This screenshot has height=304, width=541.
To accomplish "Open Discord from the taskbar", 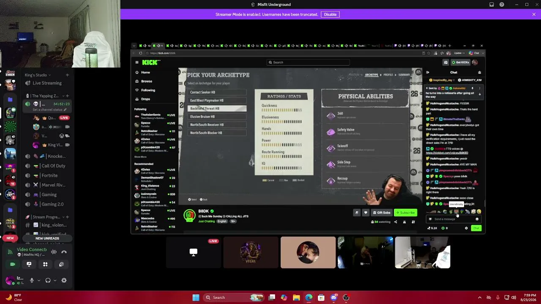I will click(x=334, y=298).
